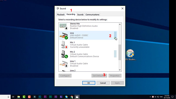
Task: Switch to the Playback tab
Action: tap(61, 15)
